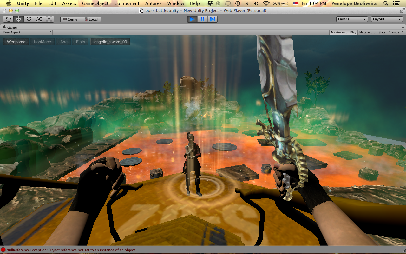Enable Maximize on Play
406x254 pixels.
(343, 32)
